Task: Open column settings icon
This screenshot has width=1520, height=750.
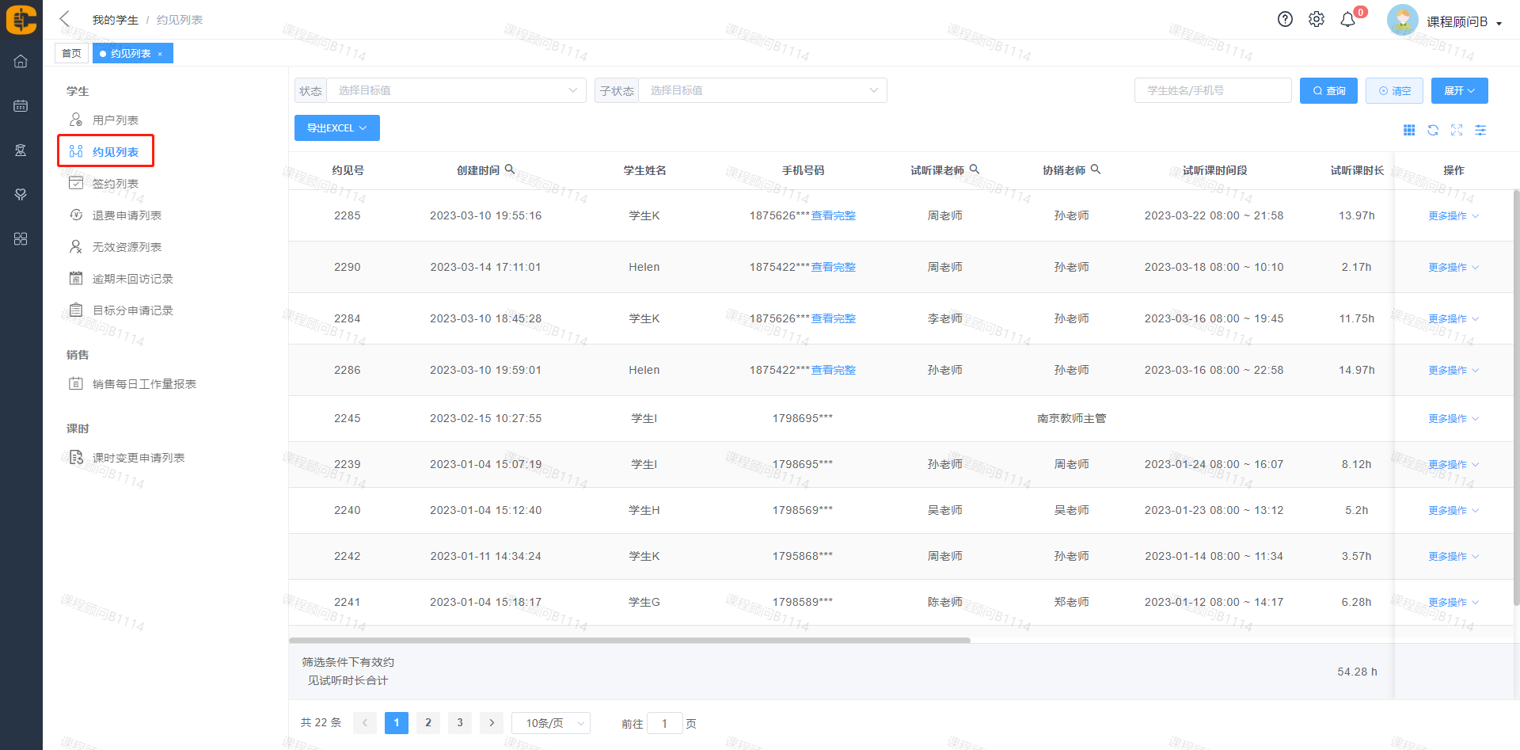Action: click(1480, 130)
